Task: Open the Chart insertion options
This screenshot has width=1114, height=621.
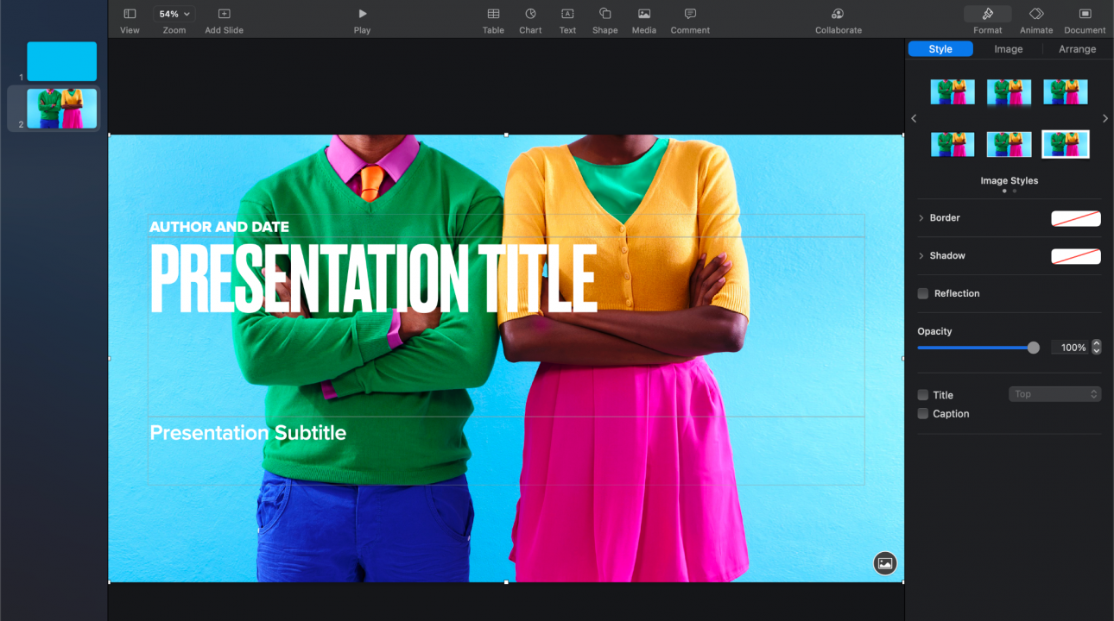Action: (530, 17)
